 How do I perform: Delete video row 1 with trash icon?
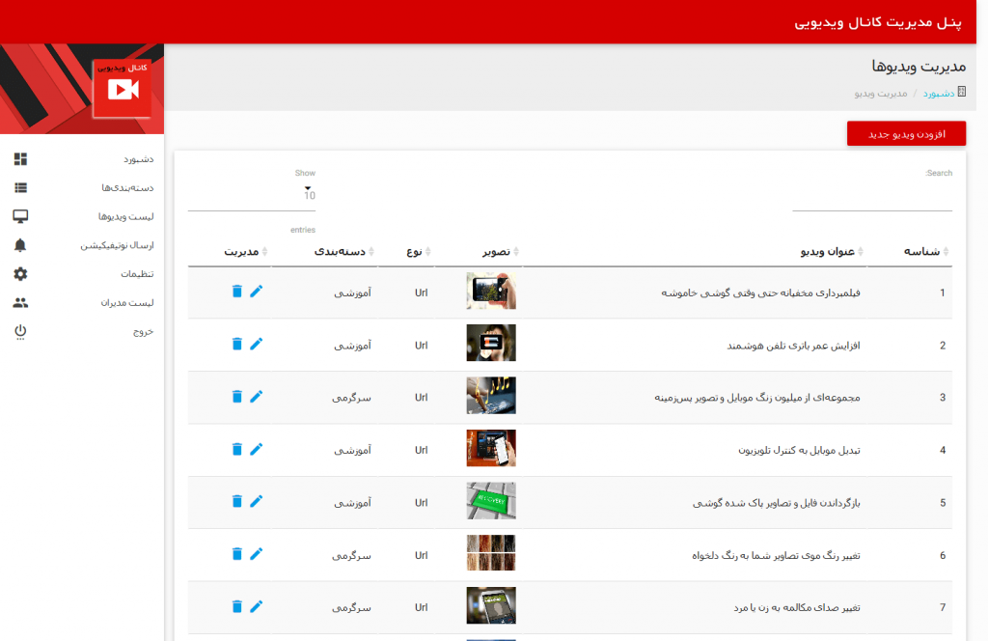click(237, 292)
